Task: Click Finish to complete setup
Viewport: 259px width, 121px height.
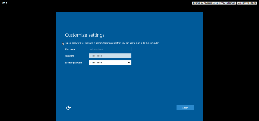Action: click(x=185, y=108)
